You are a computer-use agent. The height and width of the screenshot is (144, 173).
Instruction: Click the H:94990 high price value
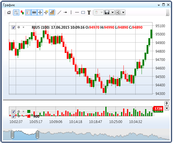coord(107,27)
